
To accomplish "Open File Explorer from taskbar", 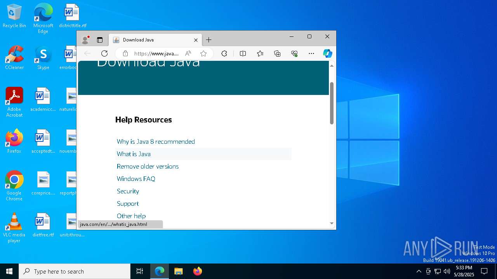I will click(179, 271).
